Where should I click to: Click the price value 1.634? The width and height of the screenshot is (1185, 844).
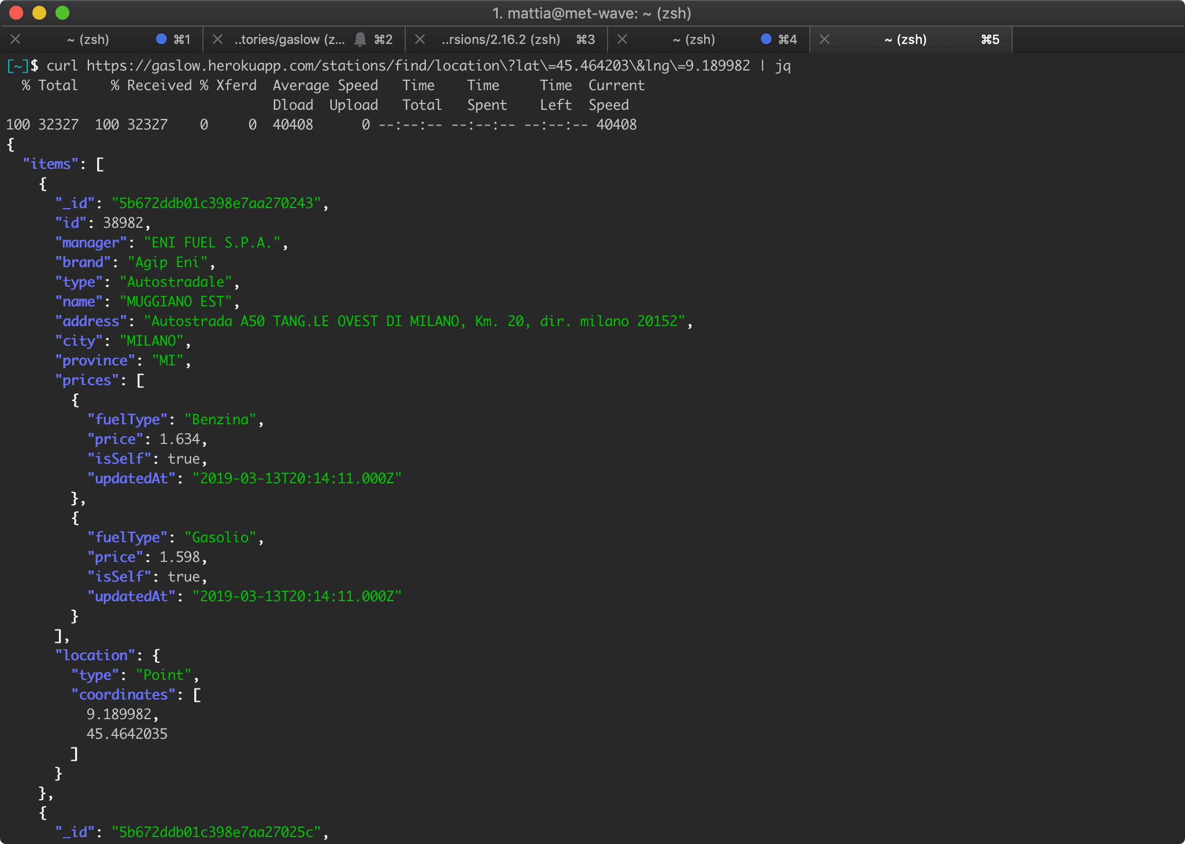click(180, 439)
